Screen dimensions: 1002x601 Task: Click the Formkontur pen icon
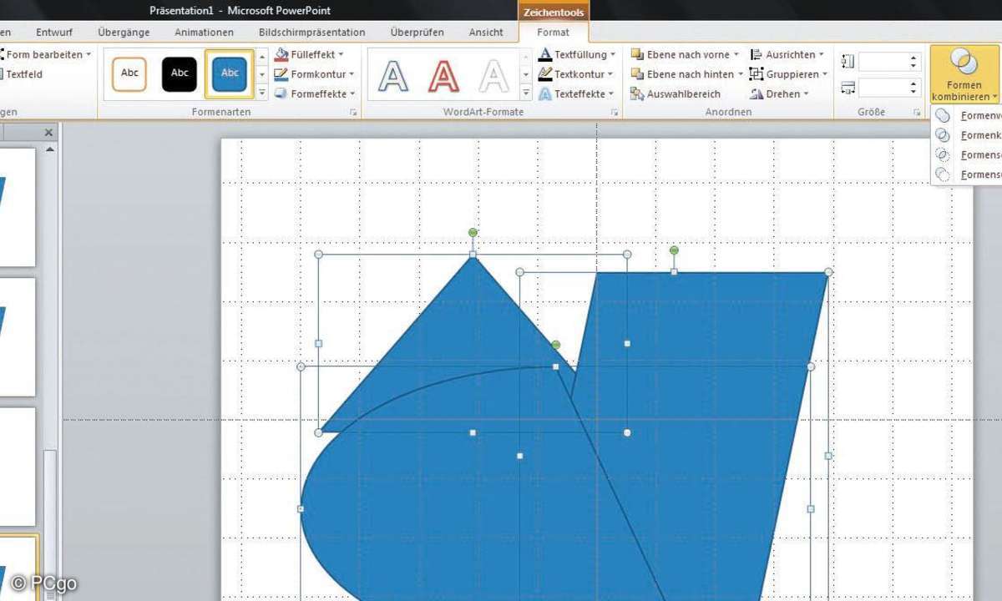coord(281,74)
